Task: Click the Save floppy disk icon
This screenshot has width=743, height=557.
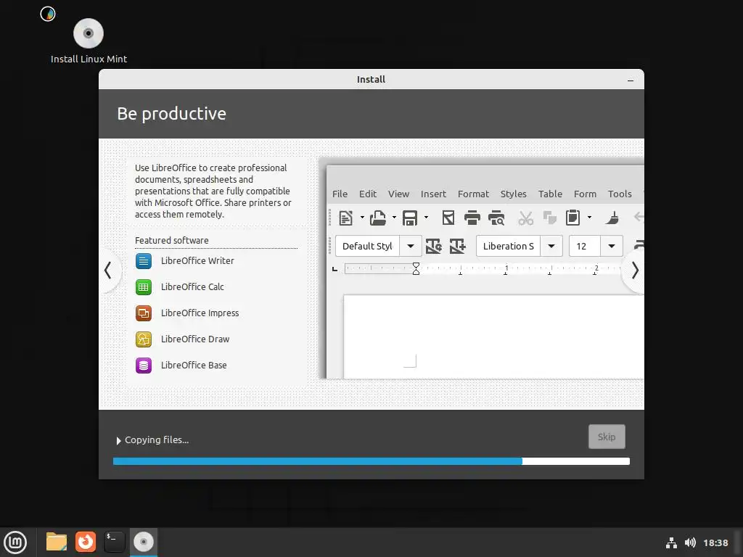Action: [x=410, y=218]
